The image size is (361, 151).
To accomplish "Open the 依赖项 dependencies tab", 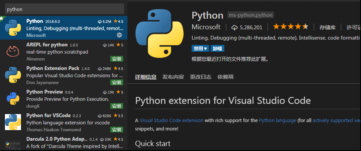I will tap(226, 77).
